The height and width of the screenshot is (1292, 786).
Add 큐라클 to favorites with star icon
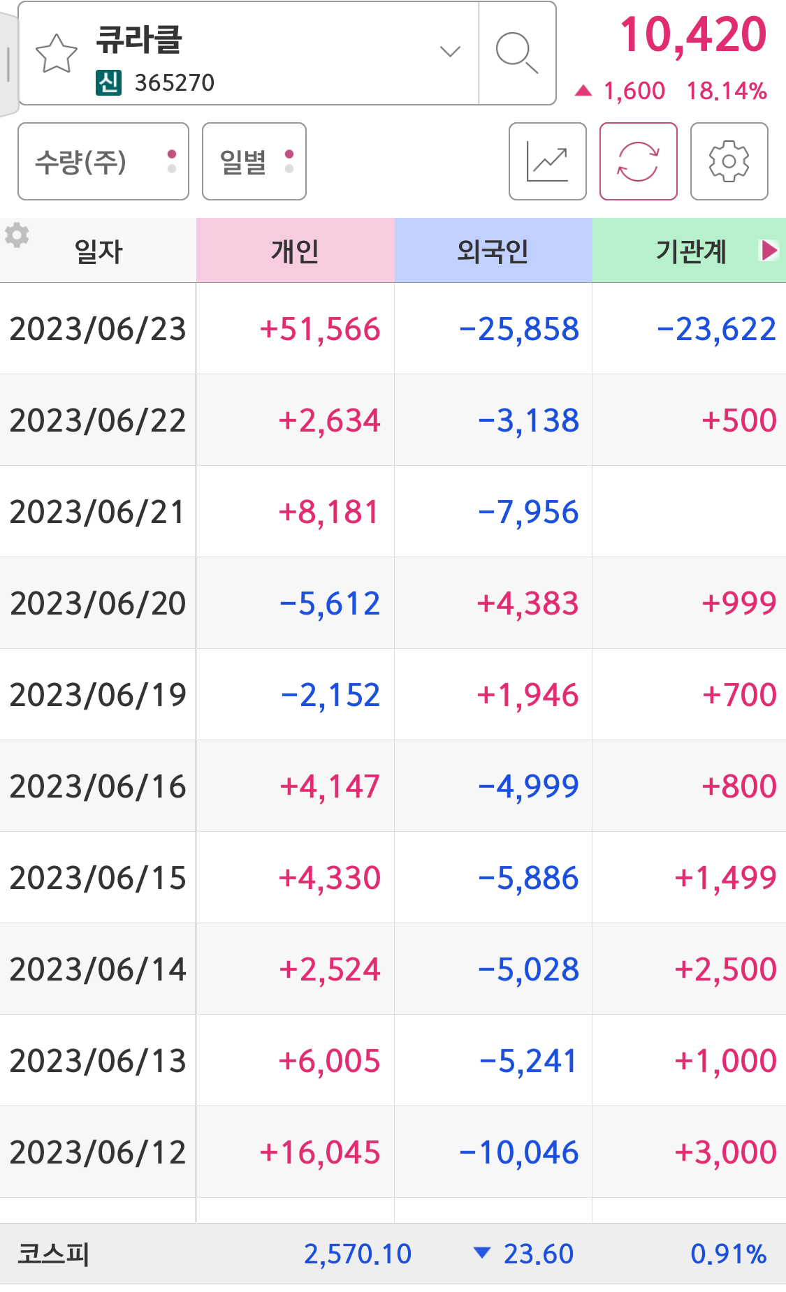[x=56, y=53]
